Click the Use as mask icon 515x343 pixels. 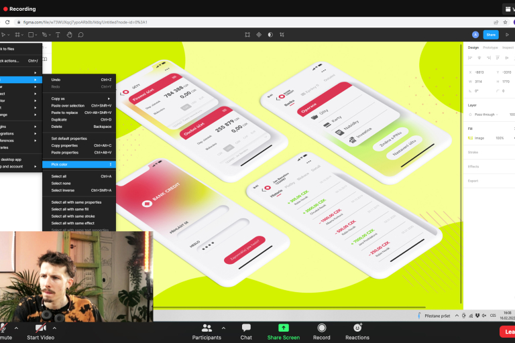tap(270, 35)
